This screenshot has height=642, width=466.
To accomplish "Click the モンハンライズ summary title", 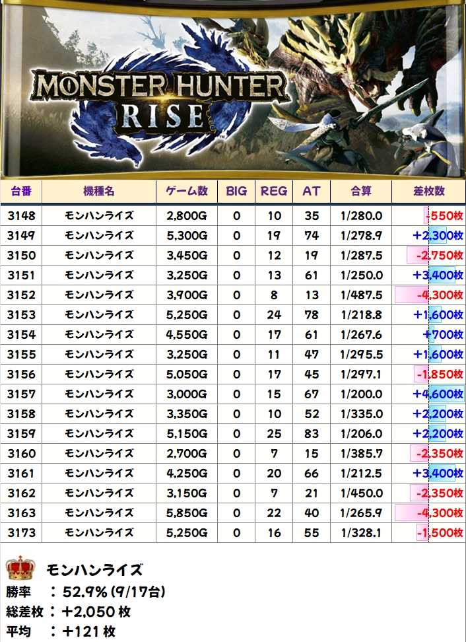I will (94, 570).
